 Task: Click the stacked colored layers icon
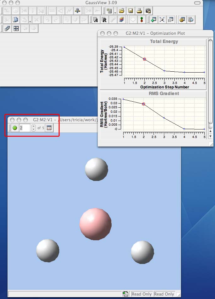click(x=121, y=20)
